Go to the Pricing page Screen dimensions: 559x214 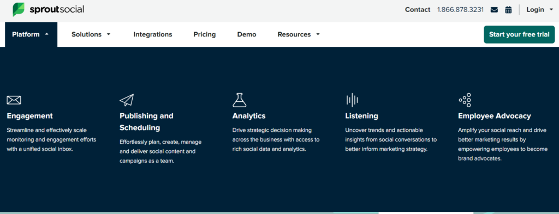click(205, 34)
